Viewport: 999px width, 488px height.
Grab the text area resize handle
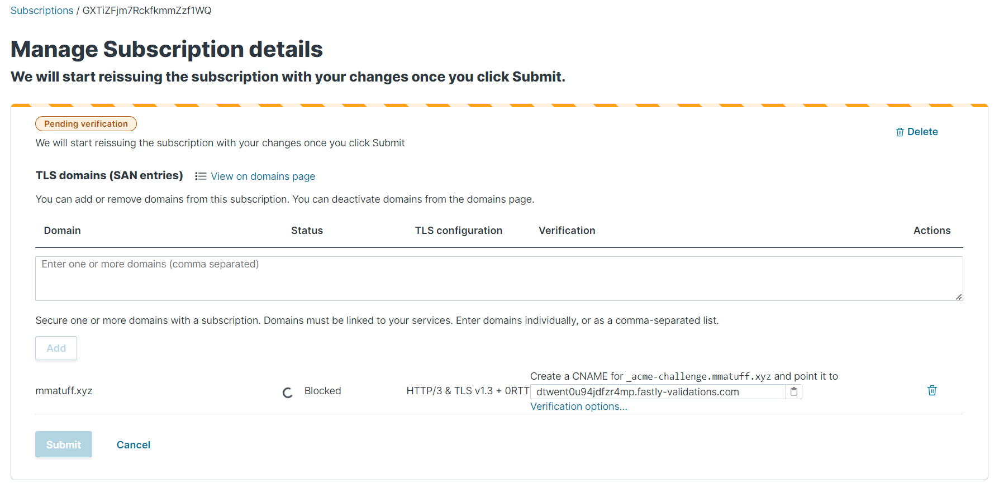tap(959, 297)
